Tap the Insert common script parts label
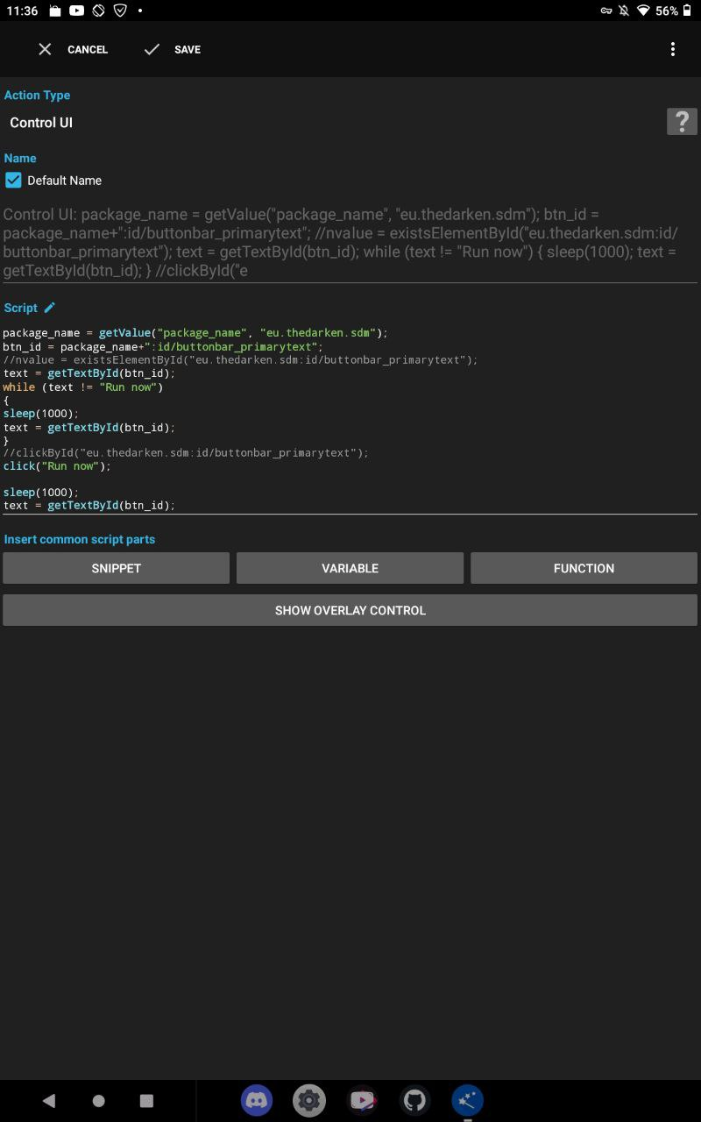Viewport: 701px width, 1122px height. (80, 539)
